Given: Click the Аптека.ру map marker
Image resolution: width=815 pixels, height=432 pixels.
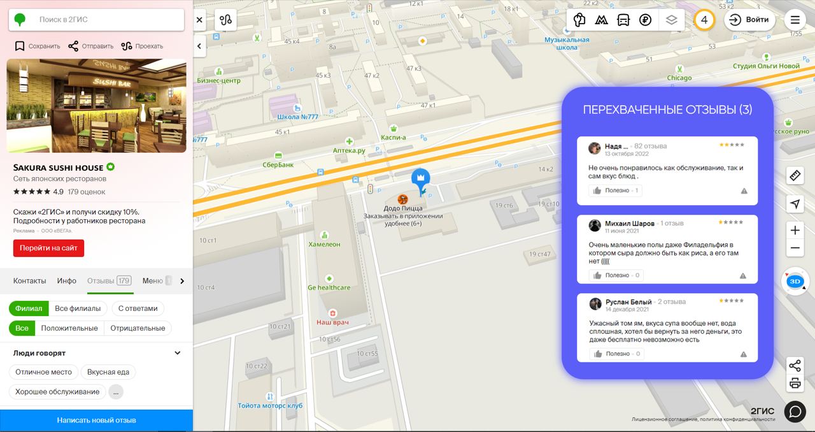Looking at the screenshot, I should [x=349, y=141].
